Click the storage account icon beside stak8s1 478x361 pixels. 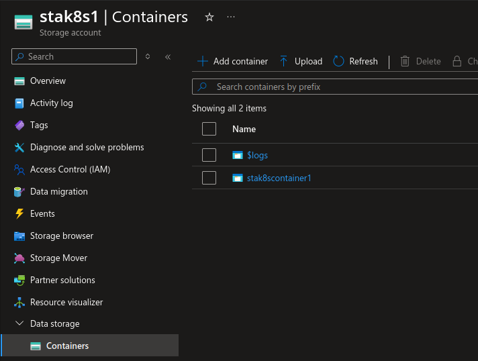coord(23,22)
